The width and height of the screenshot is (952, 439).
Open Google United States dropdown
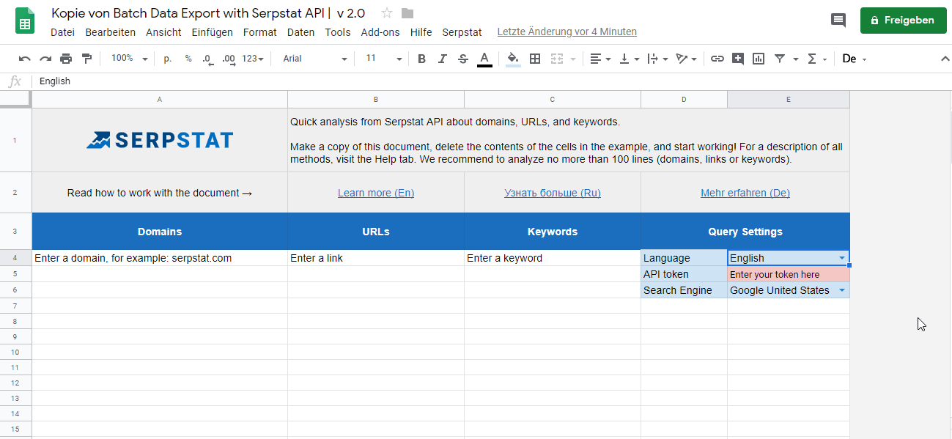click(842, 290)
